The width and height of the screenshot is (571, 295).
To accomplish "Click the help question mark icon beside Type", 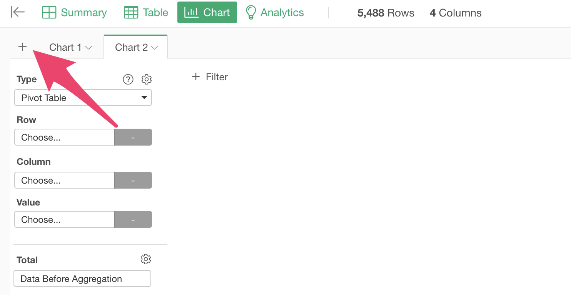I will click(x=128, y=79).
